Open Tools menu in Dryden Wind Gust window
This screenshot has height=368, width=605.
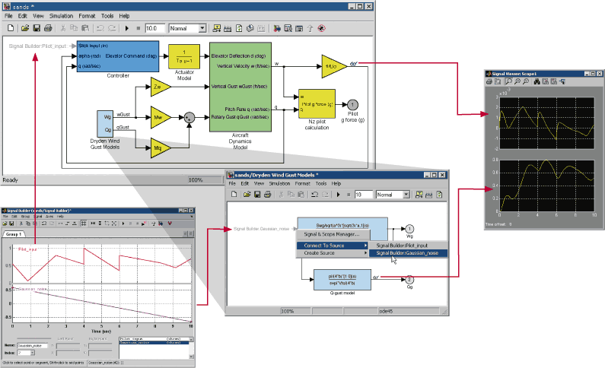pos(320,184)
